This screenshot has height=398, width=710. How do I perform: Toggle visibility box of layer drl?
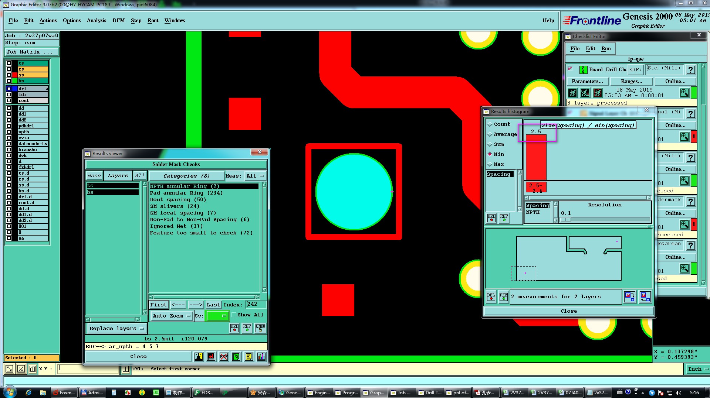pos(9,89)
